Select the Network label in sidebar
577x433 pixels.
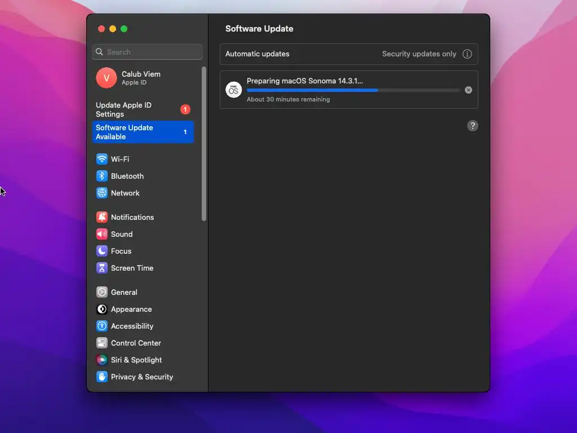point(125,193)
